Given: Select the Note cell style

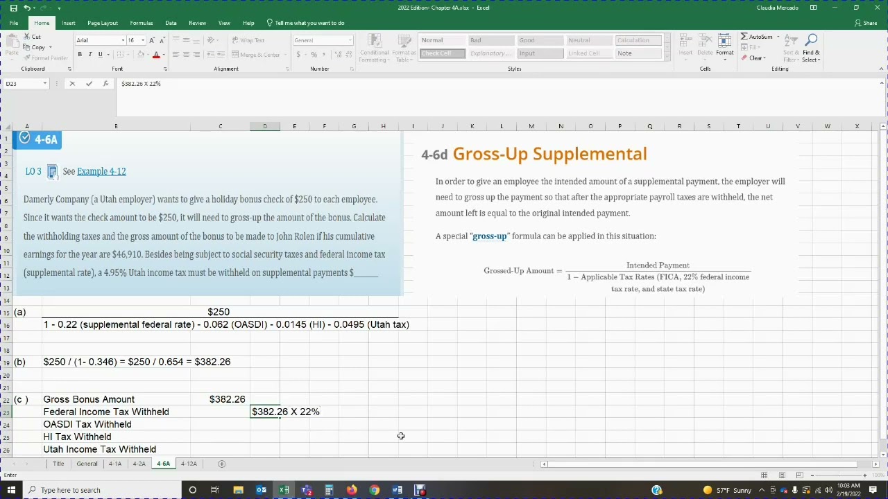Looking at the screenshot, I should pyautogui.click(x=638, y=53).
